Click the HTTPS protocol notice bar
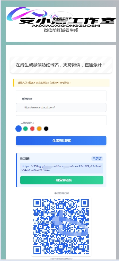The image size is (119, 261). (61, 83)
